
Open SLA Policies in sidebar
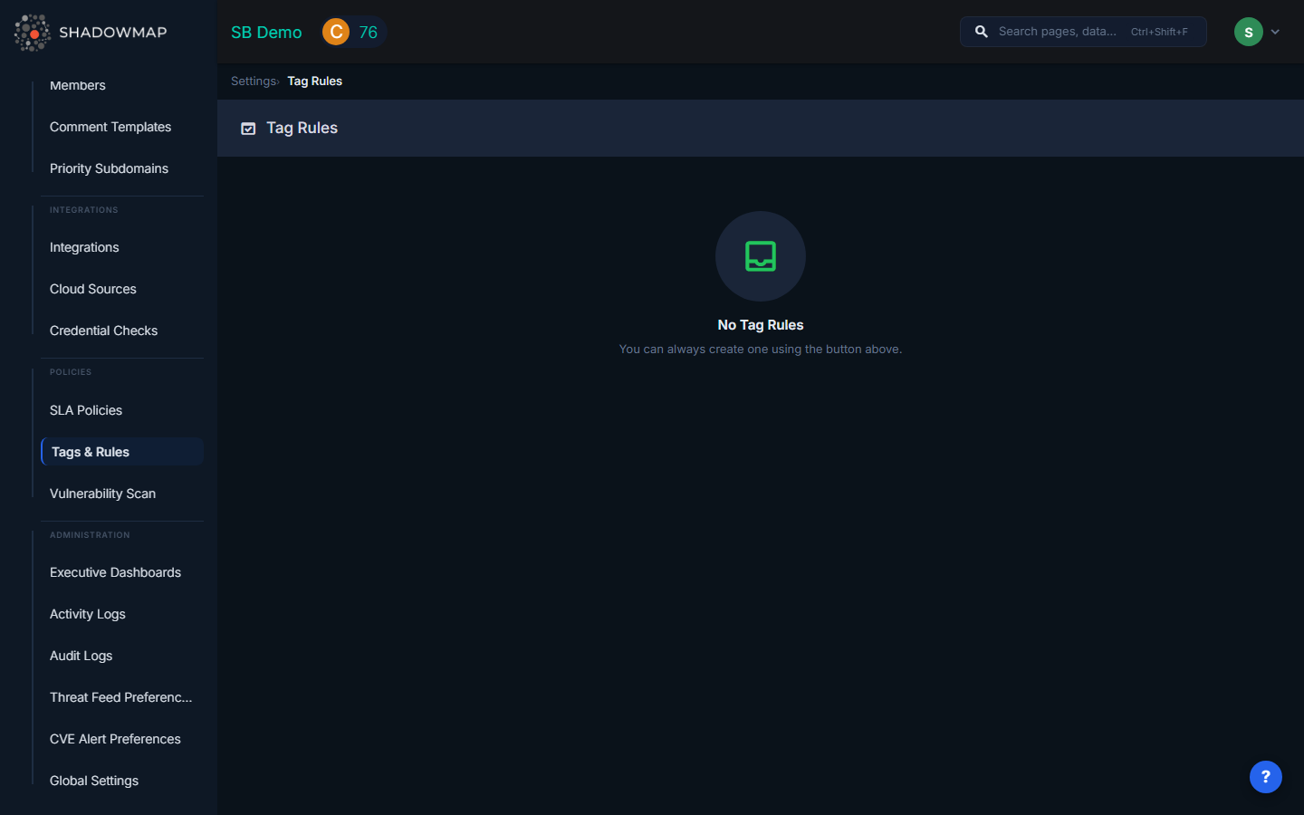86,410
